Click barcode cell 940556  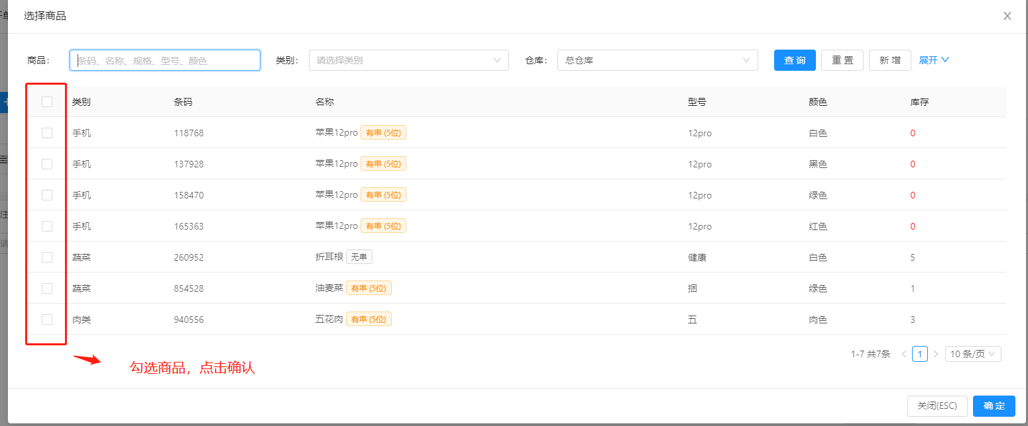189,319
